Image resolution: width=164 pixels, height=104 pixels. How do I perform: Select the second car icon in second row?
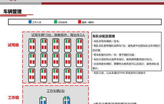(x=44, y=60)
